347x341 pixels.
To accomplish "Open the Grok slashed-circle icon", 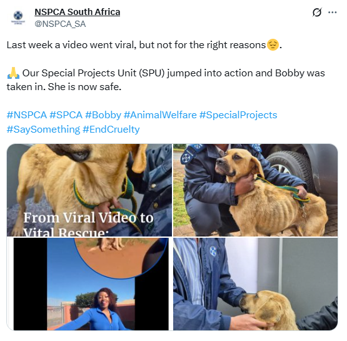I will [x=317, y=12].
